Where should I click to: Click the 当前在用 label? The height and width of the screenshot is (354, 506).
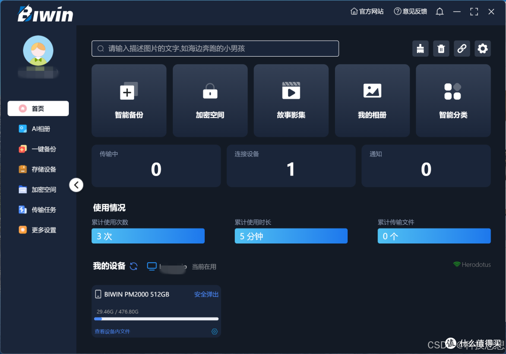pos(204,266)
